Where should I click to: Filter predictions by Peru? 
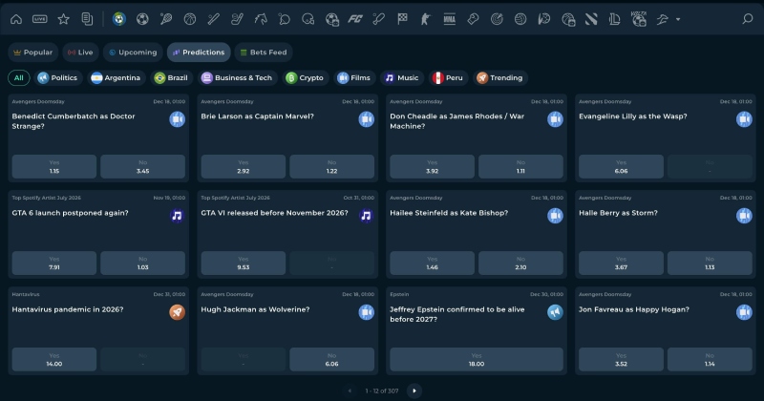[448, 78]
